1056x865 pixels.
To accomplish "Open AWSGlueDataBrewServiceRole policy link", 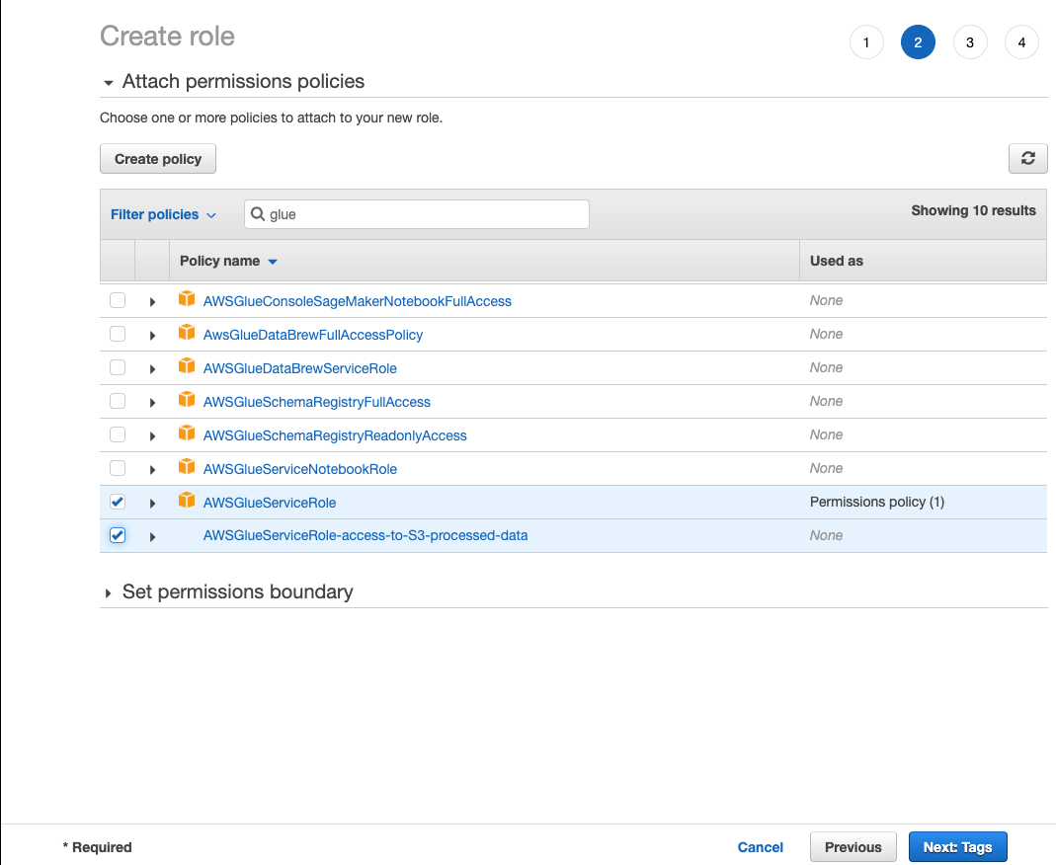I will click(x=300, y=369).
